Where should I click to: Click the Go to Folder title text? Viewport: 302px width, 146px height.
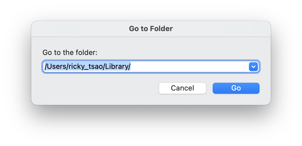click(x=151, y=29)
